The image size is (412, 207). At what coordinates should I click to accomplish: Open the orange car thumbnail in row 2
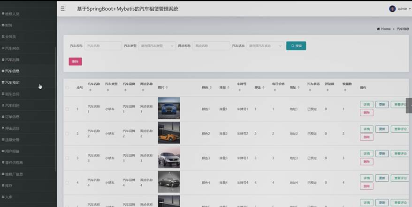click(169, 133)
